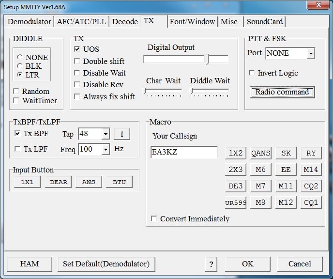Select LTR diddle radio button
The image size is (333, 279).
20,75
